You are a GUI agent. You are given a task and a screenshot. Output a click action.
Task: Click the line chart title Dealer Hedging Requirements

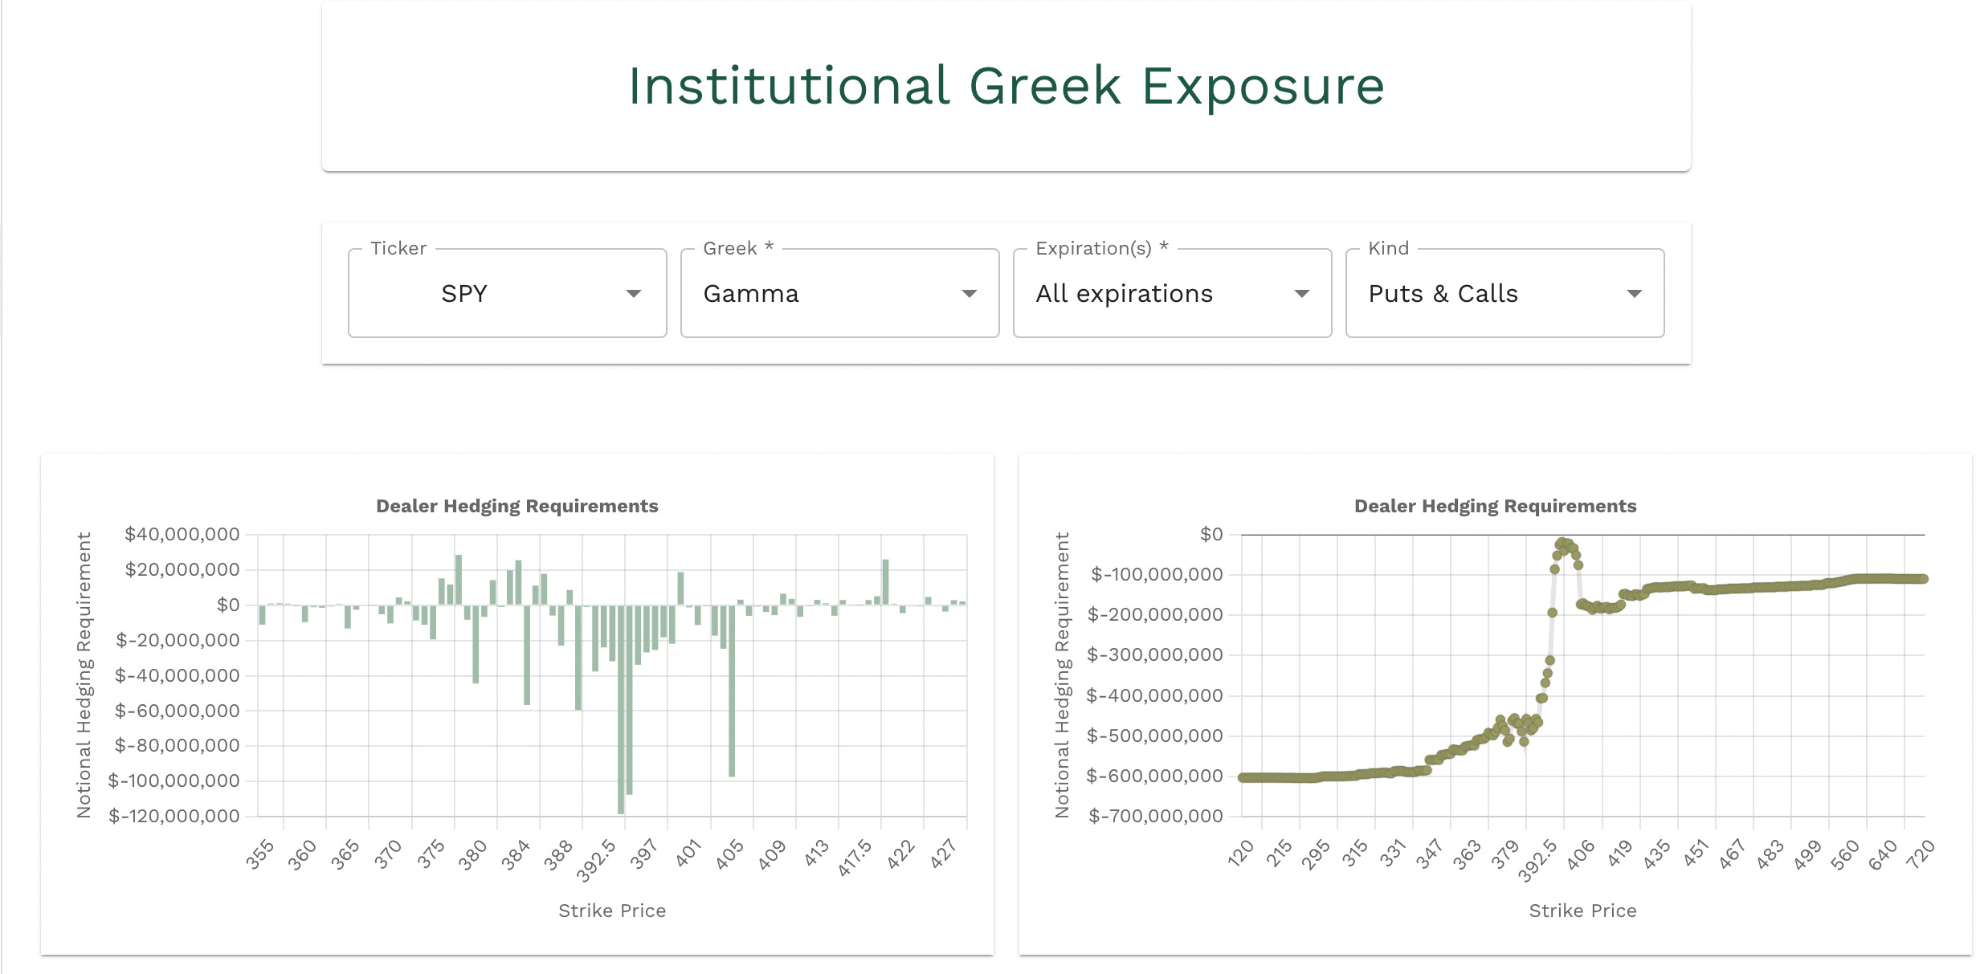pos(1495,506)
